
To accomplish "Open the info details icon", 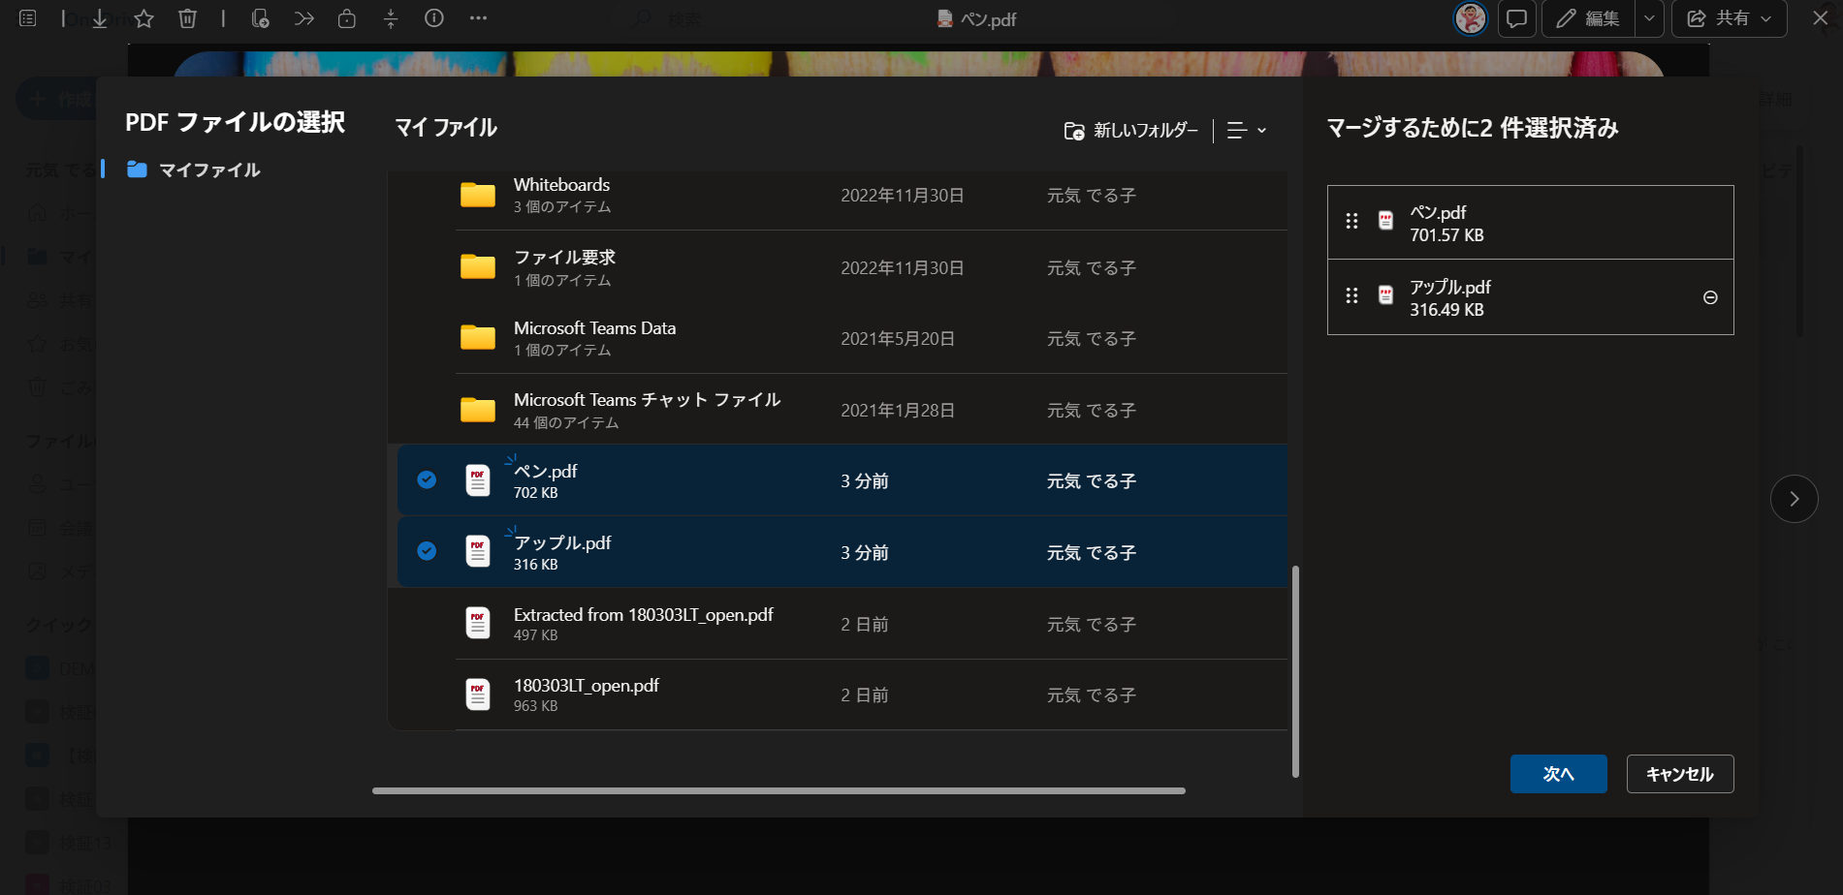I will (x=434, y=18).
